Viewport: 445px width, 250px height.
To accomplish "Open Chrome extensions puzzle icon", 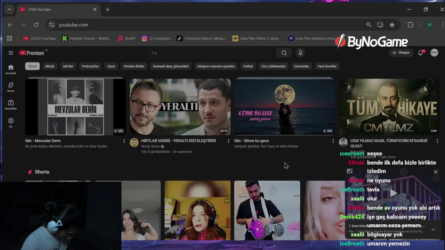I will 411,25.
